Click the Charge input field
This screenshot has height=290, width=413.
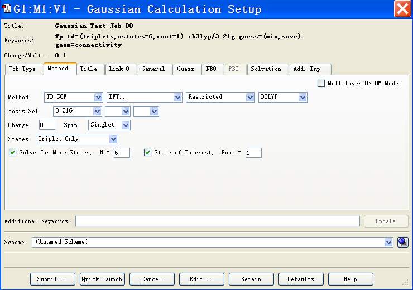click(x=47, y=125)
